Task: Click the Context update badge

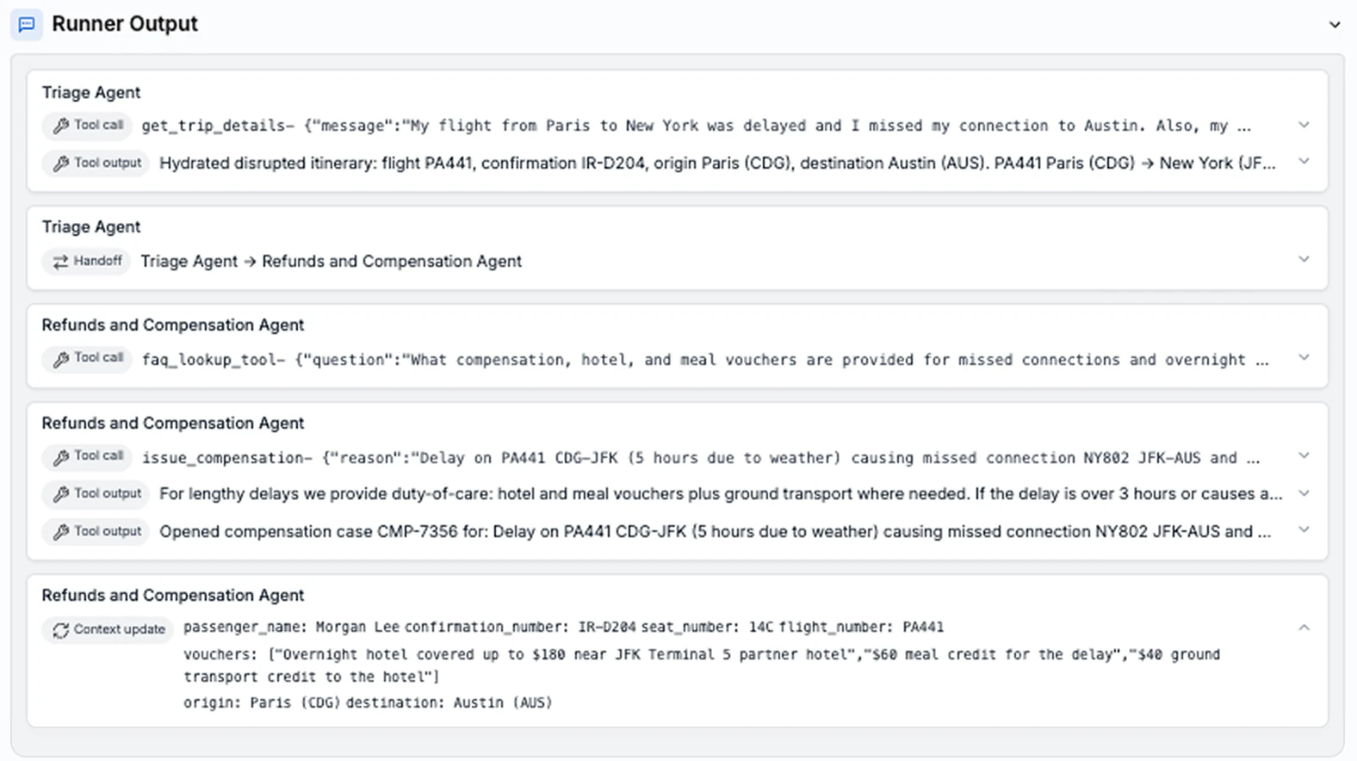Action: 107,629
